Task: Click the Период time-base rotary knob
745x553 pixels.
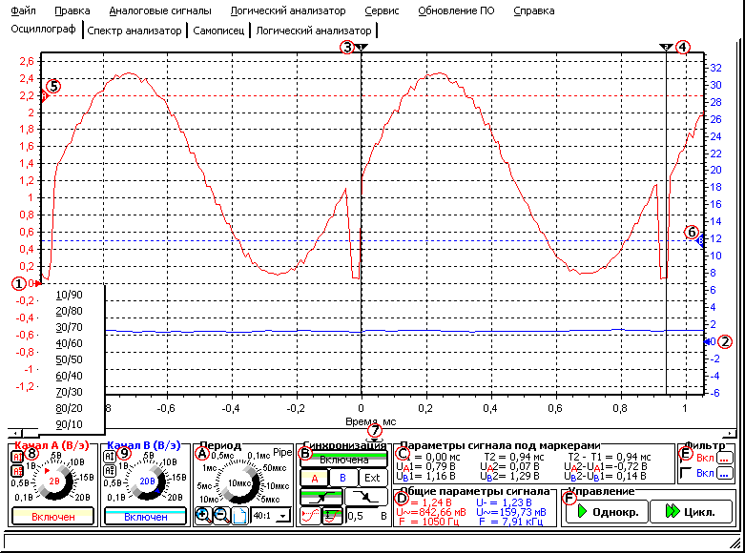Action: (x=239, y=482)
